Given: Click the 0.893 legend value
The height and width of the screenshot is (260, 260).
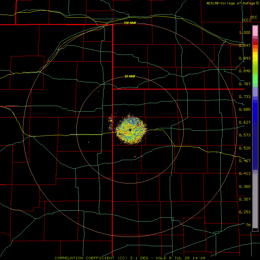Looking at the screenshot, I should (x=245, y=58).
